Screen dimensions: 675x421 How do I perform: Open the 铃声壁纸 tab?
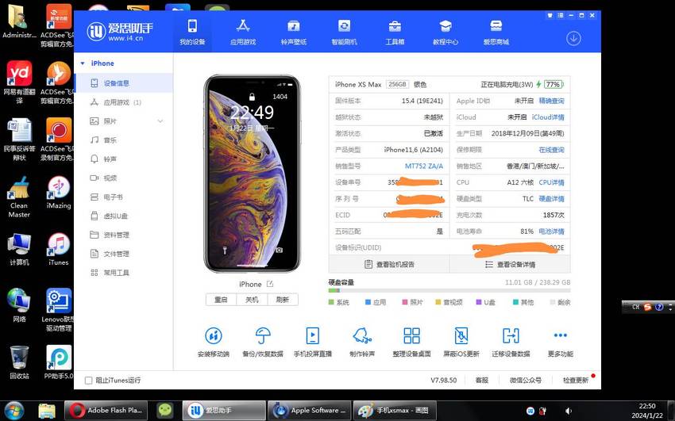coord(294,32)
